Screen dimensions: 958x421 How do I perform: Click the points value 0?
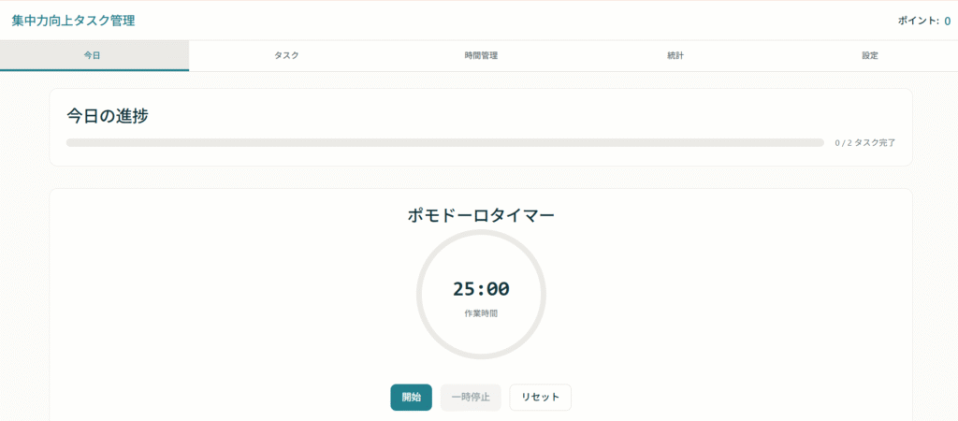[947, 21]
